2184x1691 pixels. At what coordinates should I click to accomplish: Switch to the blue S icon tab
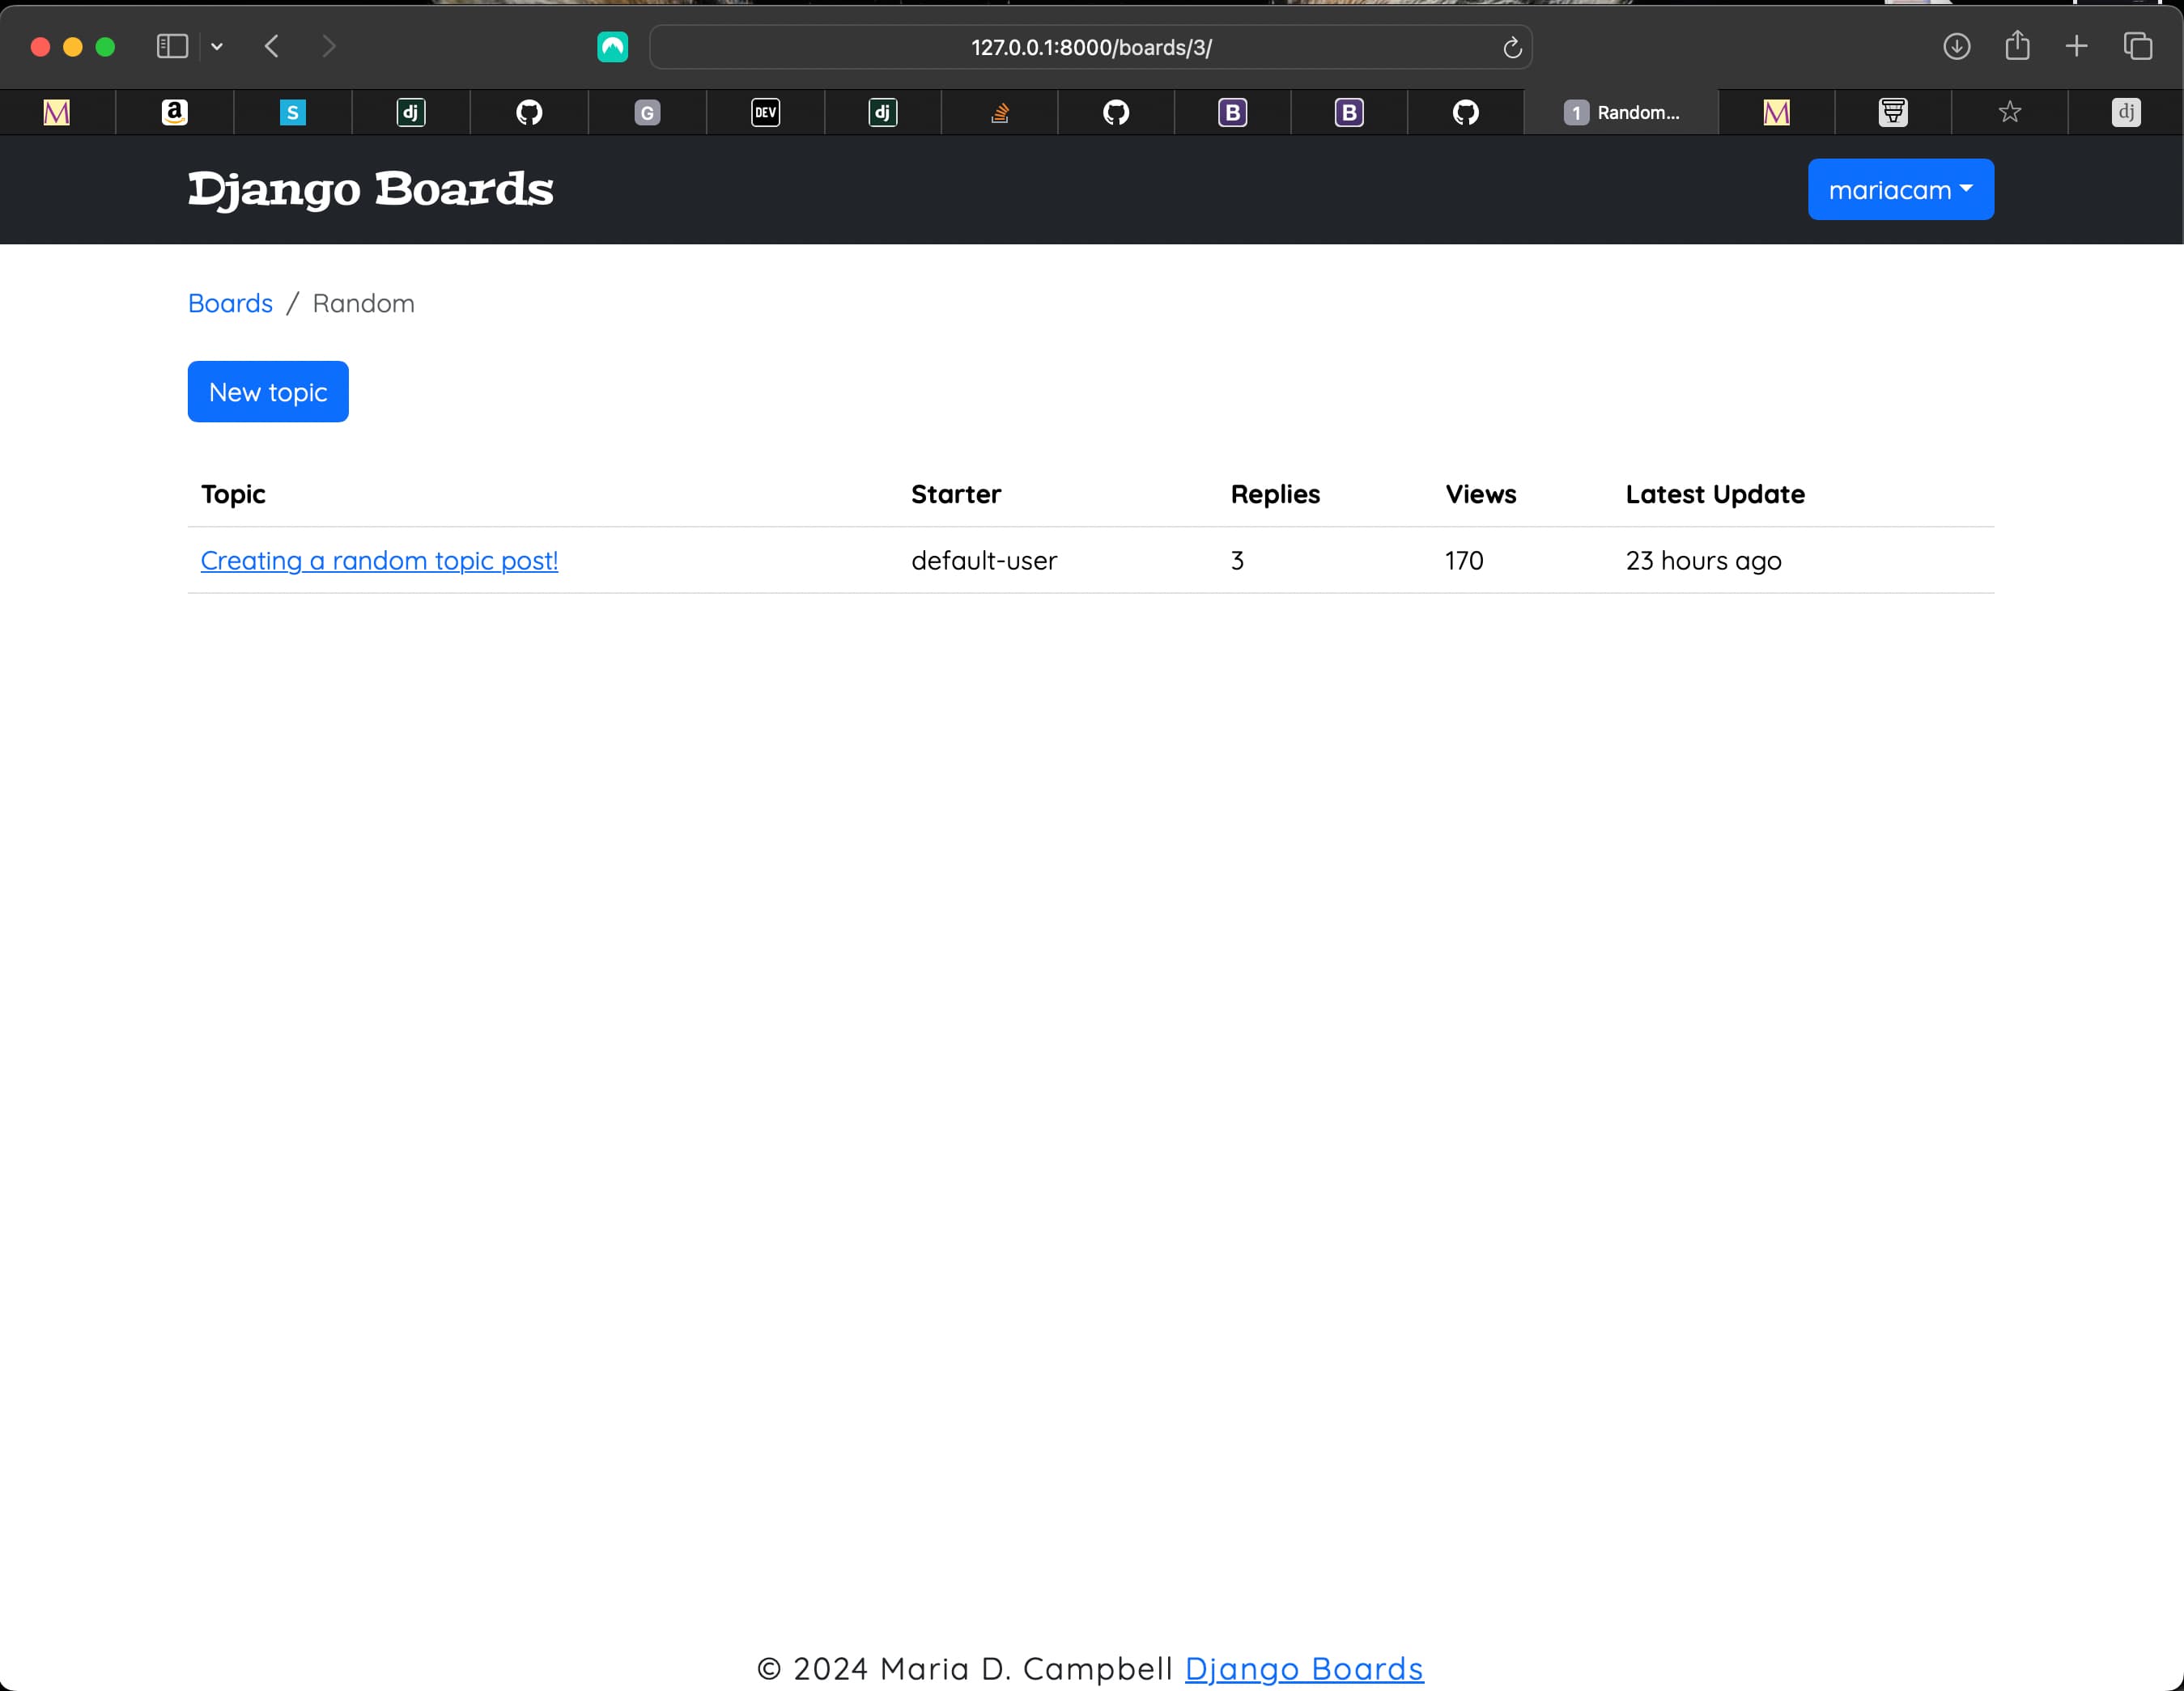click(x=292, y=112)
